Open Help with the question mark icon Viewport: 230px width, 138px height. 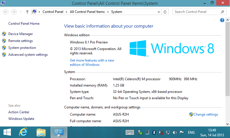point(222,20)
